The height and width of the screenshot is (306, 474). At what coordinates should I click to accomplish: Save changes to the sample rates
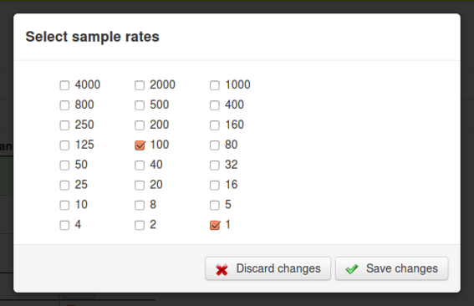pos(391,268)
